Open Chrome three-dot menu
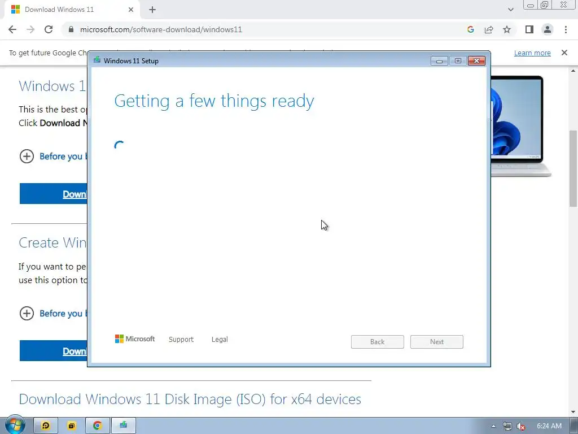This screenshot has width=578, height=434. click(x=566, y=29)
